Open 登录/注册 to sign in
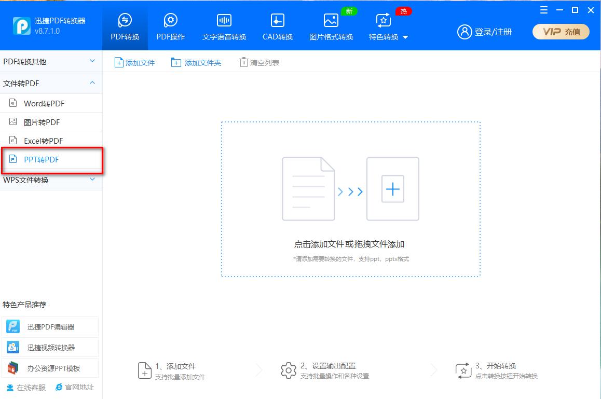This screenshot has width=601, height=399. [485, 31]
